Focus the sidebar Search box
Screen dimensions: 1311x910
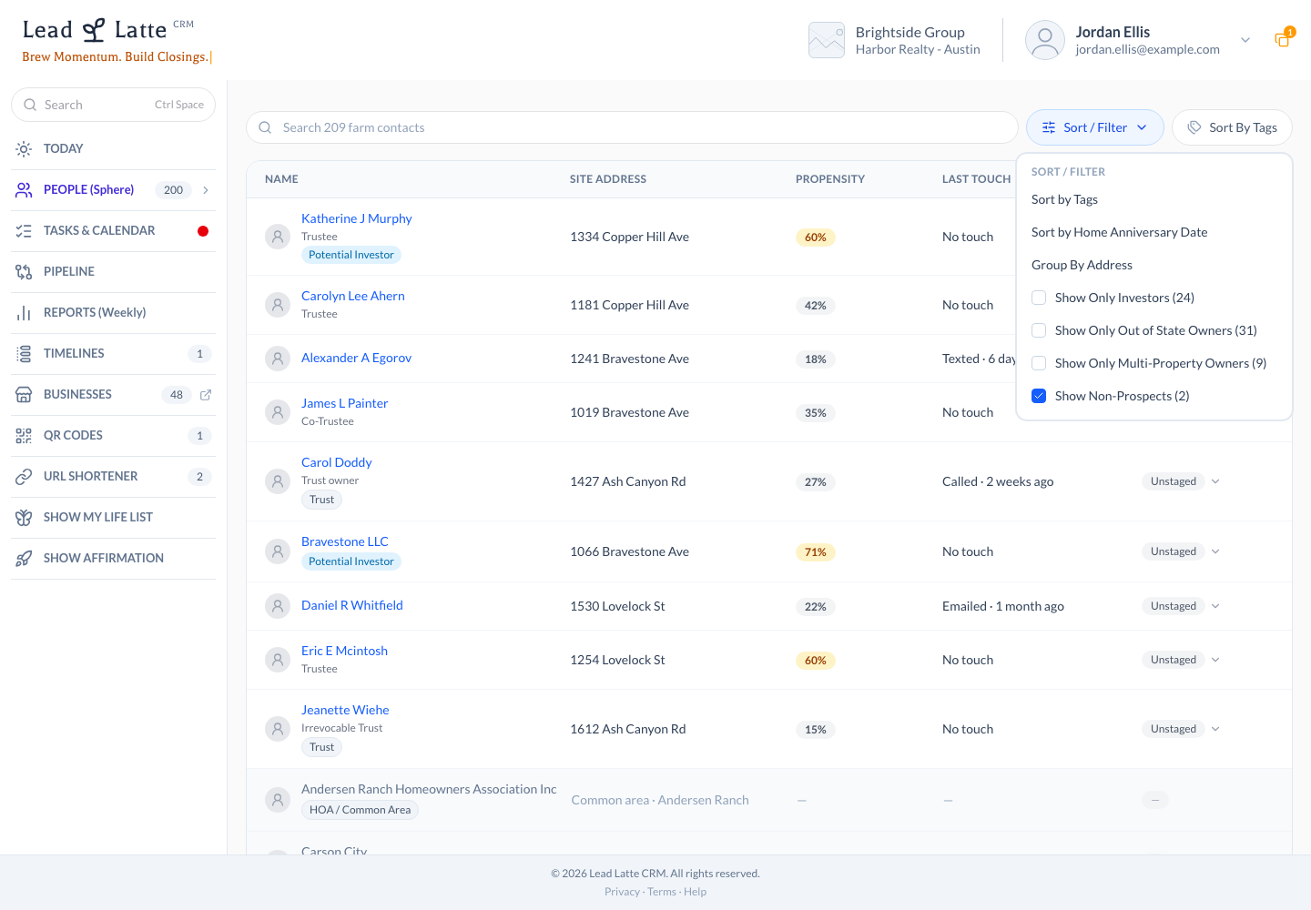point(114,105)
